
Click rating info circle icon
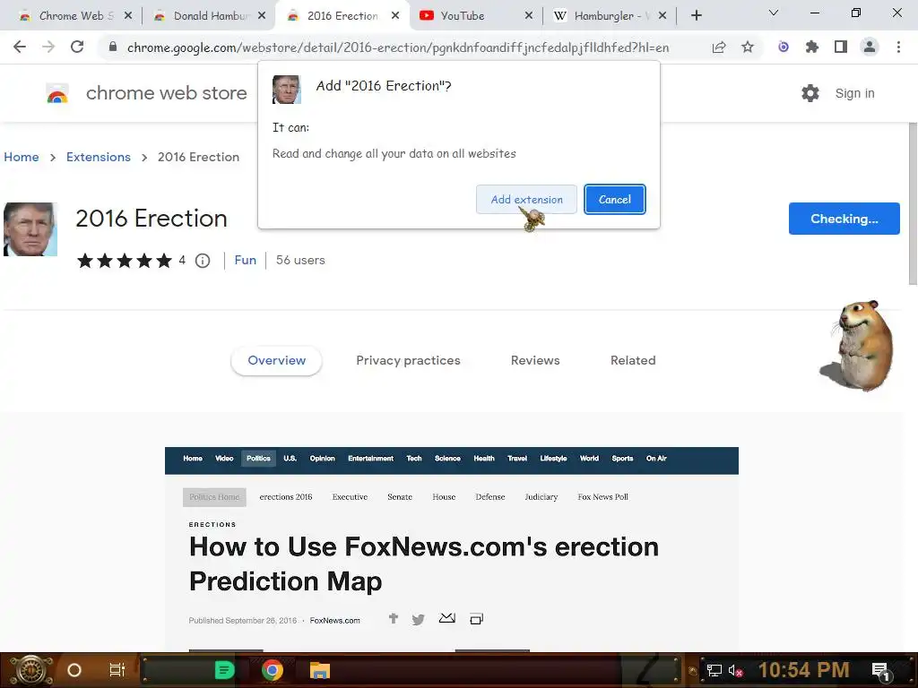[x=203, y=261]
